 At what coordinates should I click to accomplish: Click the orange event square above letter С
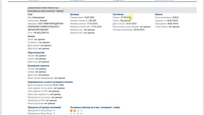pos(71,111)
